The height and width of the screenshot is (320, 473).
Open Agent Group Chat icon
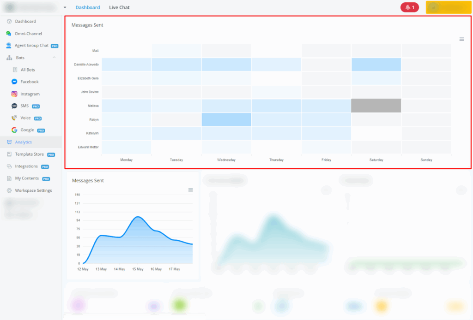tap(9, 46)
